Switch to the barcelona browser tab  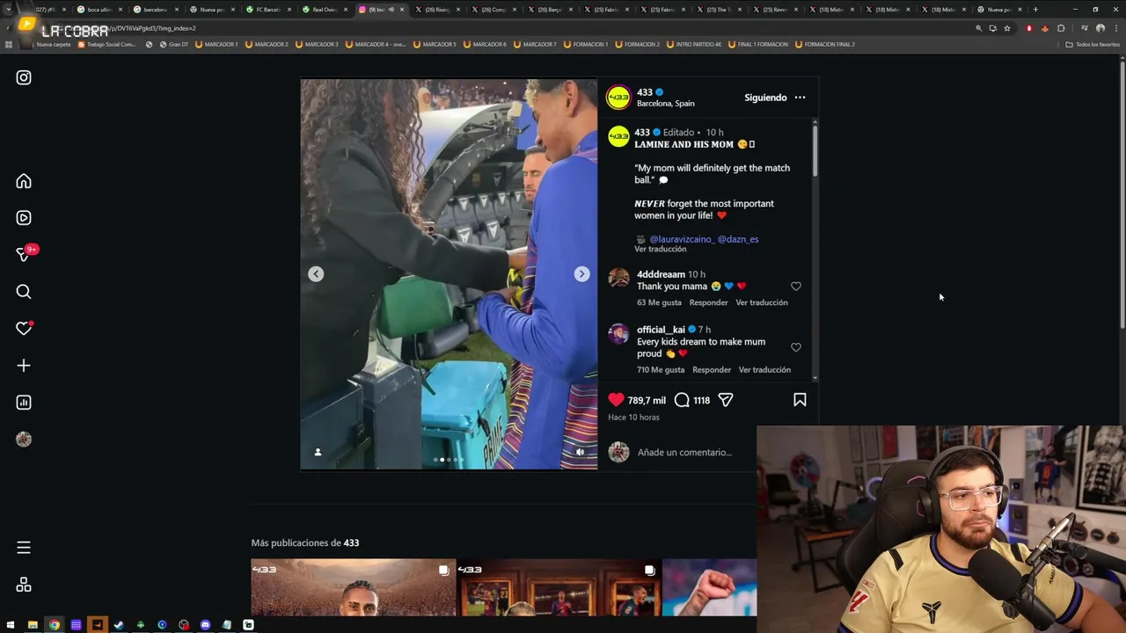[155, 10]
